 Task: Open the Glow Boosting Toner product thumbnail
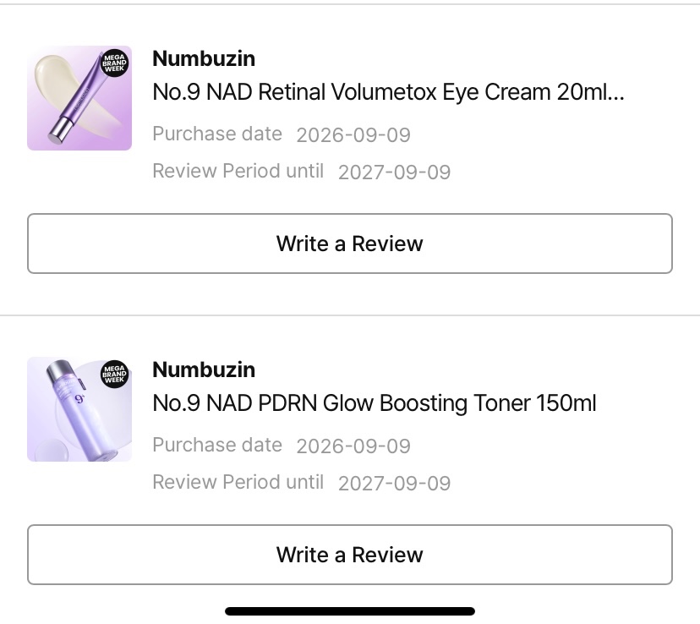pyautogui.click(x=79, y=409)
